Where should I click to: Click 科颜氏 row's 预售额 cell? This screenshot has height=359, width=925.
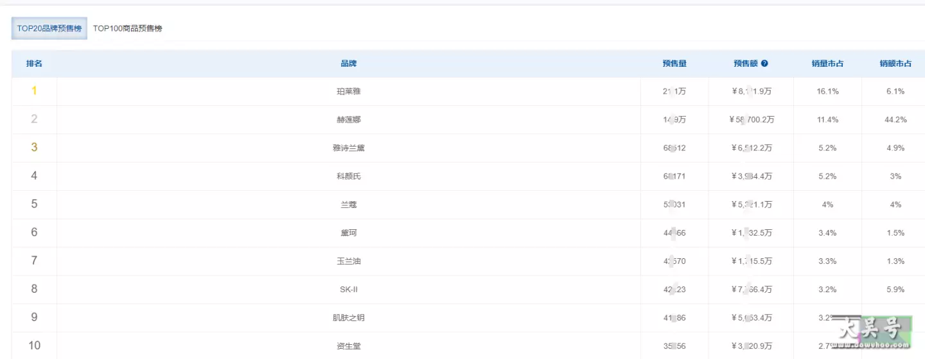coord(752,177)
